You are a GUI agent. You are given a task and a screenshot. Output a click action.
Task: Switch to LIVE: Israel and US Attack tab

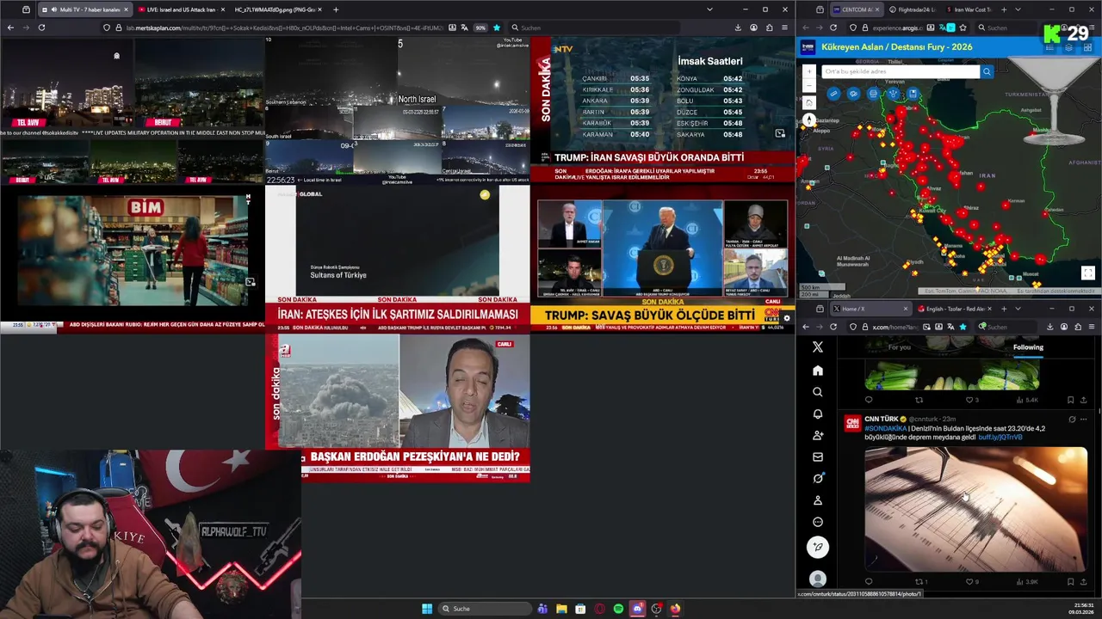pos(181,9)
